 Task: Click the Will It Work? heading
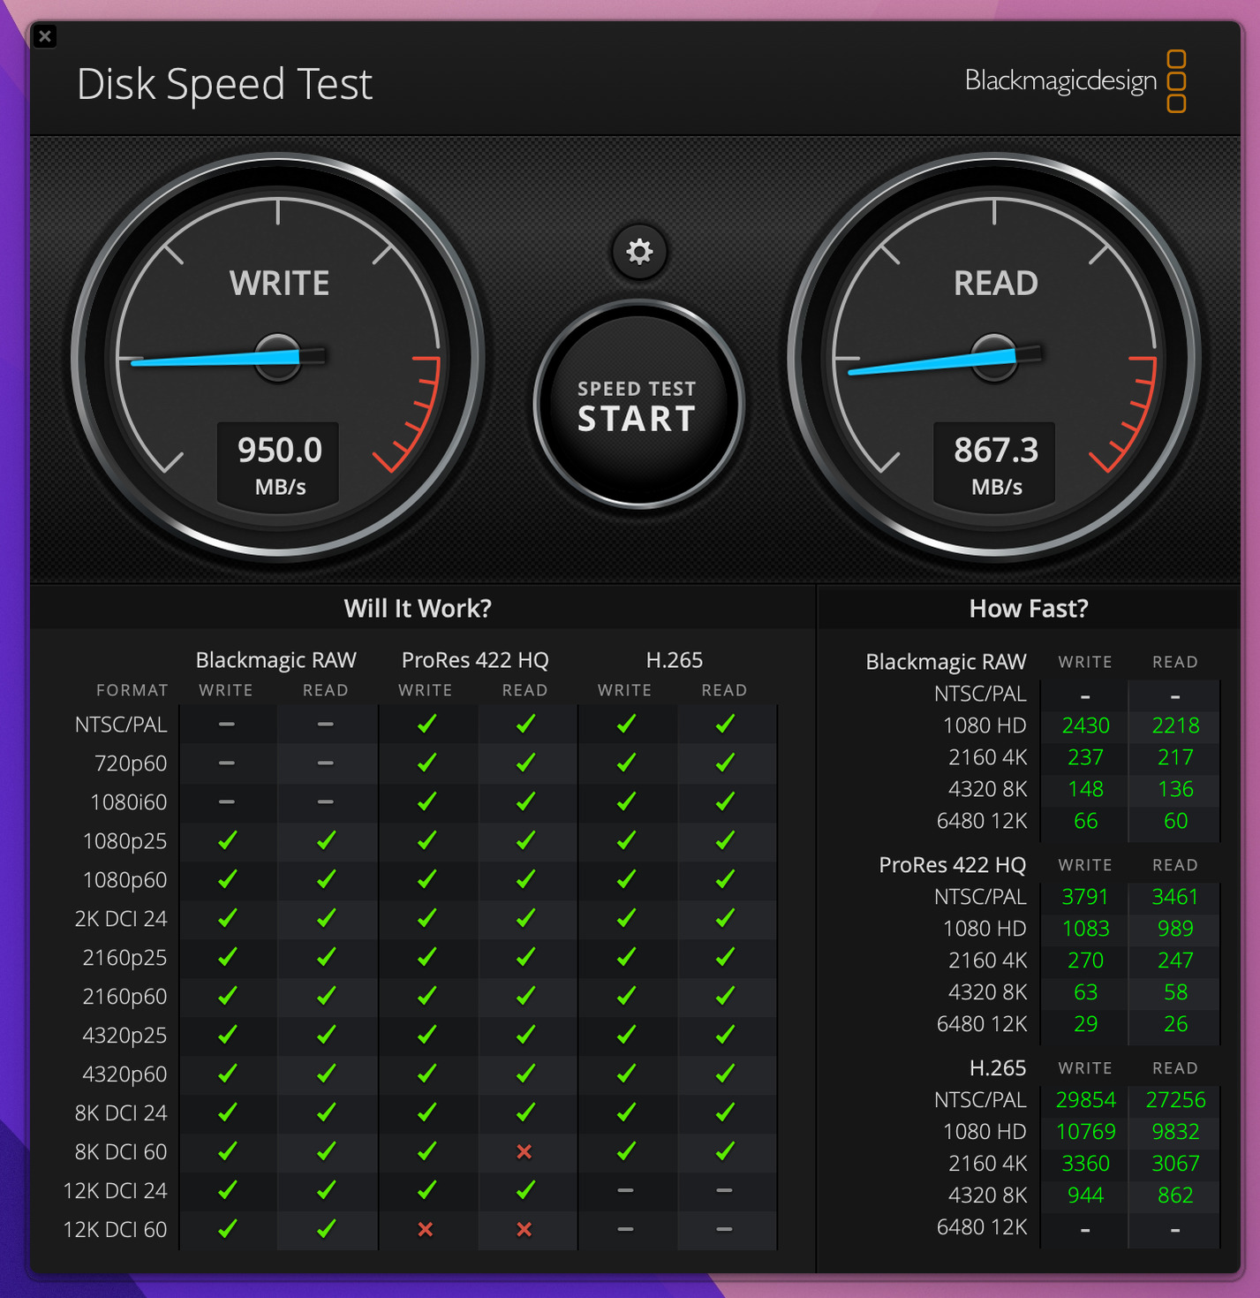tap(418, 608)
